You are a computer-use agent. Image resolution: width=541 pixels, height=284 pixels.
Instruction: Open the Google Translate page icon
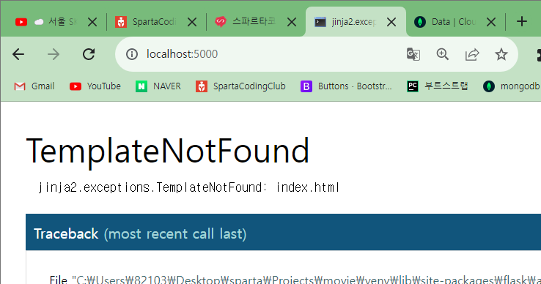click(413, 54)
